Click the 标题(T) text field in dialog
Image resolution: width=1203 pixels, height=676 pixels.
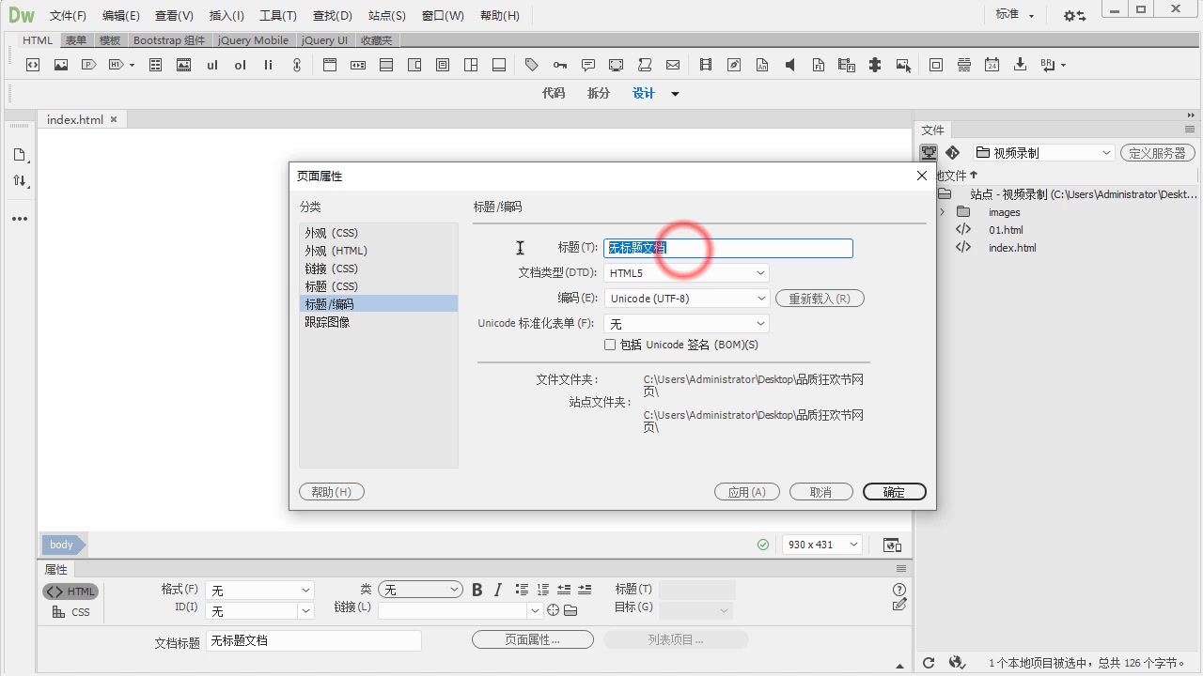[728, 248]
